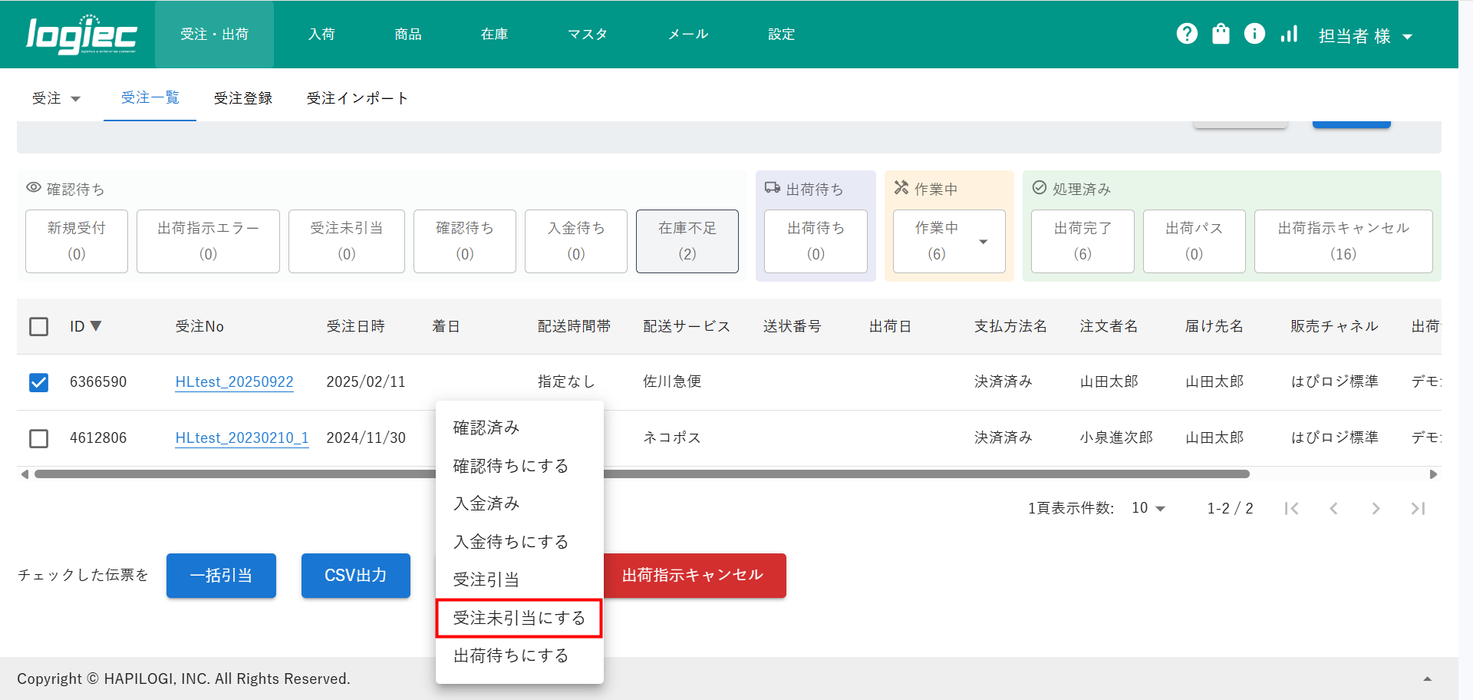
Task: Click the horizontal table scrollbar
Action: [921, 474]
